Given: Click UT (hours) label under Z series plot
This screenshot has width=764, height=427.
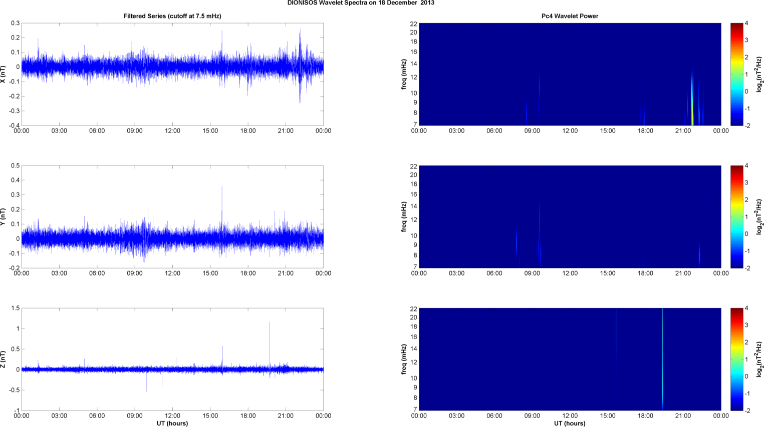Looking at the screenshot, I should [172, 423].
